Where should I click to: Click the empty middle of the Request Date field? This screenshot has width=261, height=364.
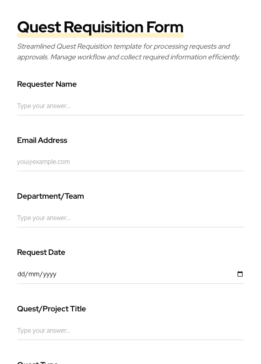pyautogui.click(x=142, y=274)
